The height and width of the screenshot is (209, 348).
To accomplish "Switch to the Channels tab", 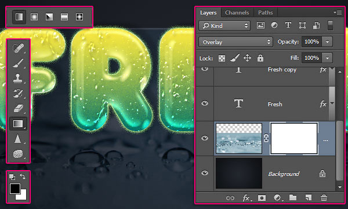I will click(237, 13).
